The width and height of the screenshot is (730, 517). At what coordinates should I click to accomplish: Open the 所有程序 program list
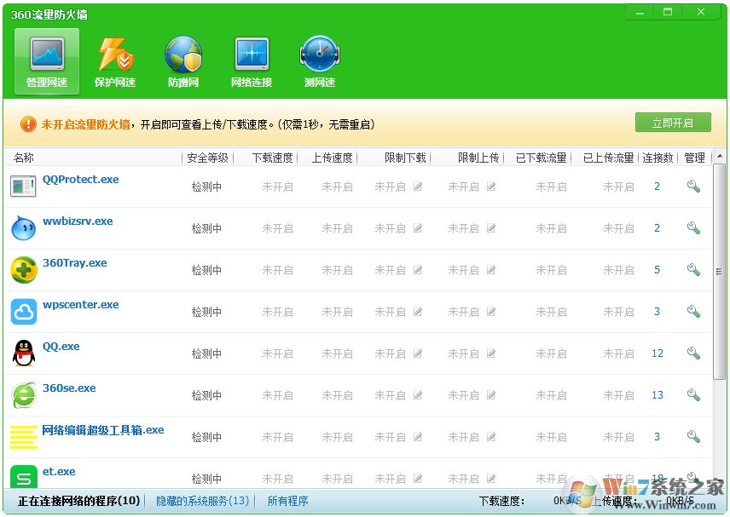point(287,501)
